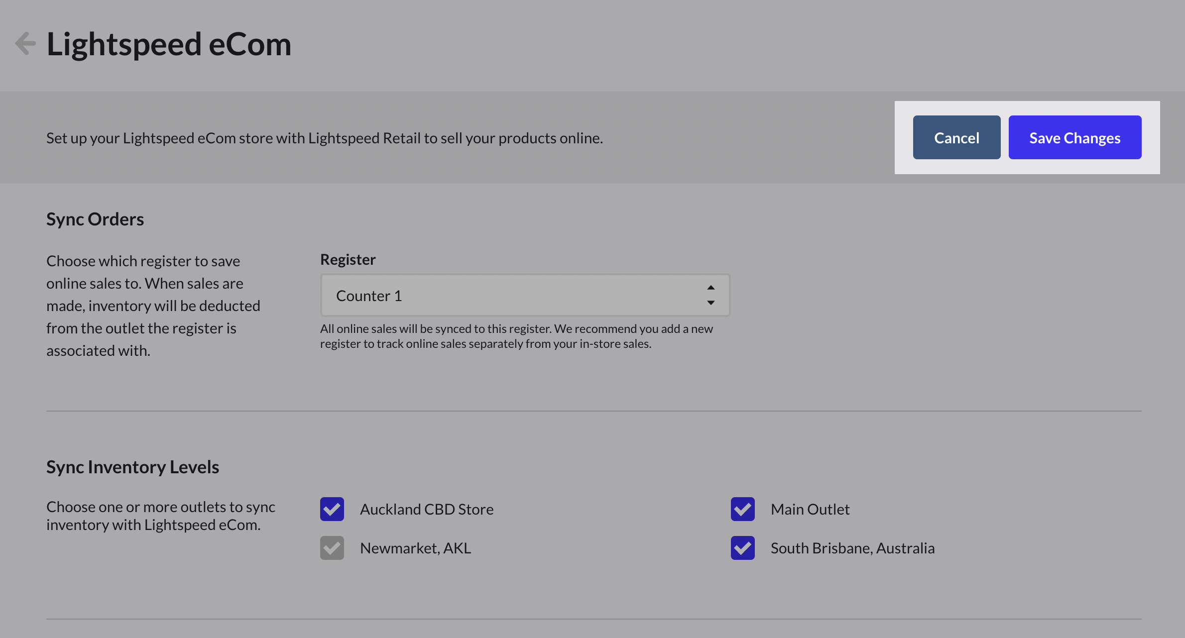Uncheck Auckland CBD Store outlet
The image size is (1185, 638).
point(332,509)
